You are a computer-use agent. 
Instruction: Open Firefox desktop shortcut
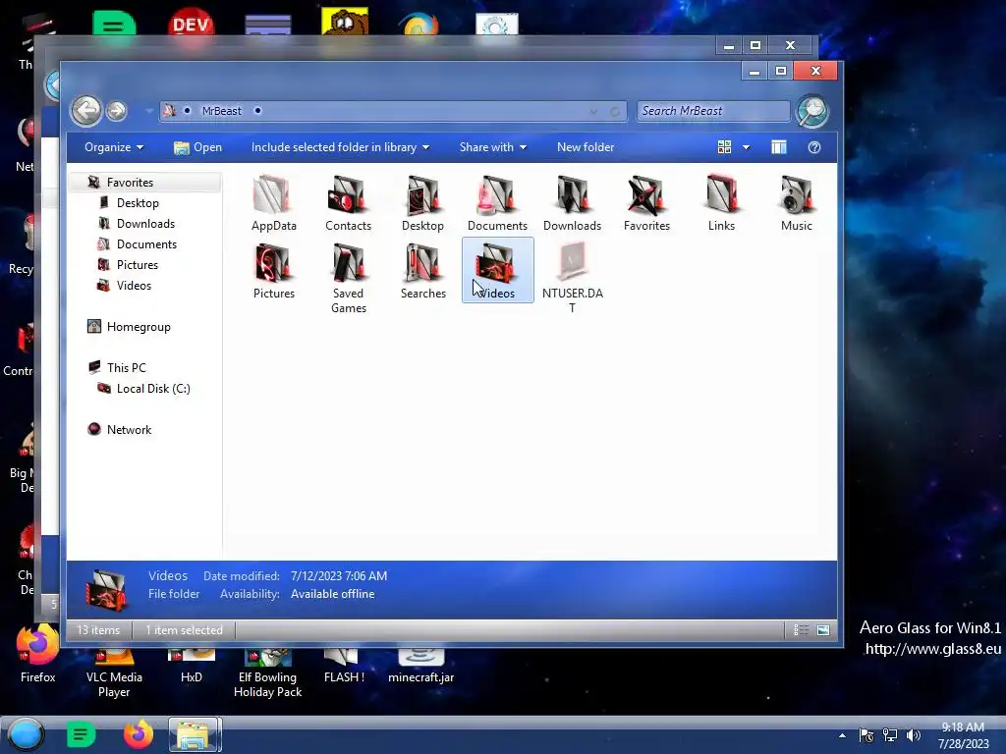37,654
